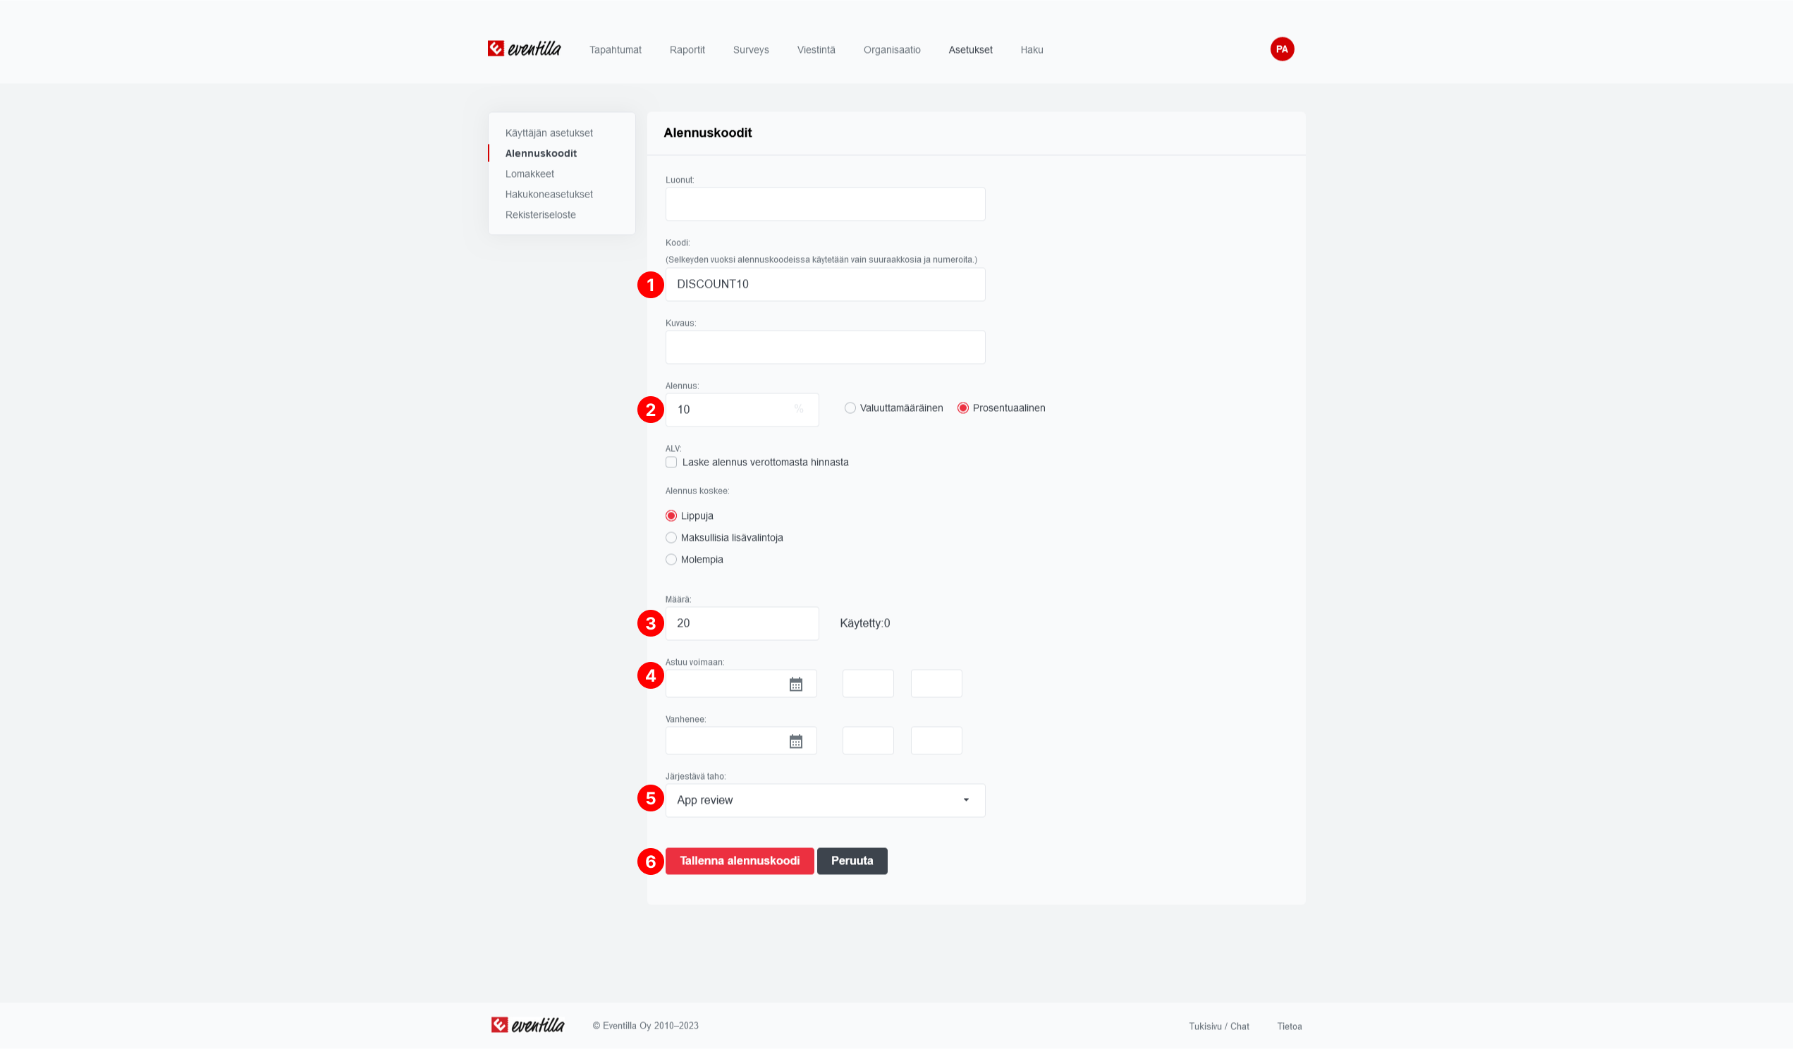This screenshot has width=1793, height=1049.
Task: Open Käyttäjän asetukset in the sidebar
Action: pyautogui.click(x=549, y=133)
